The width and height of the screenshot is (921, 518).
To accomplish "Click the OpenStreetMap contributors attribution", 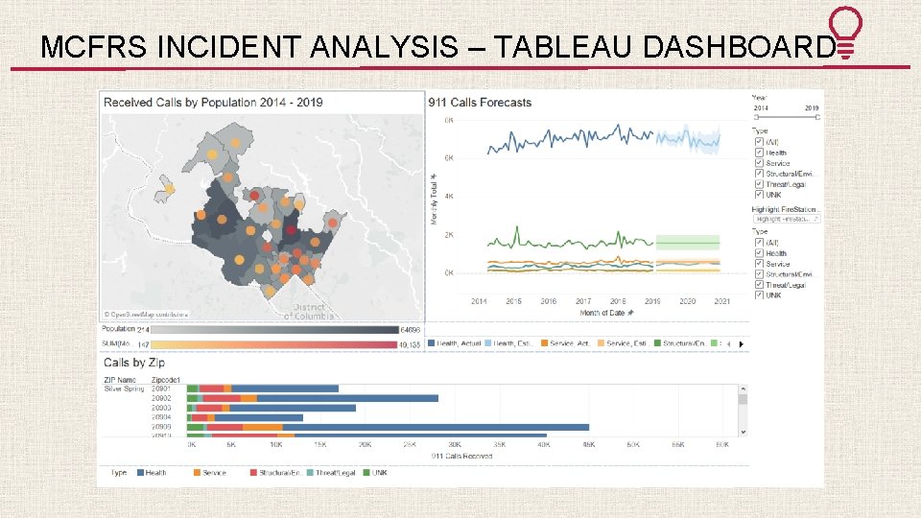I will [x=146, y=315].
